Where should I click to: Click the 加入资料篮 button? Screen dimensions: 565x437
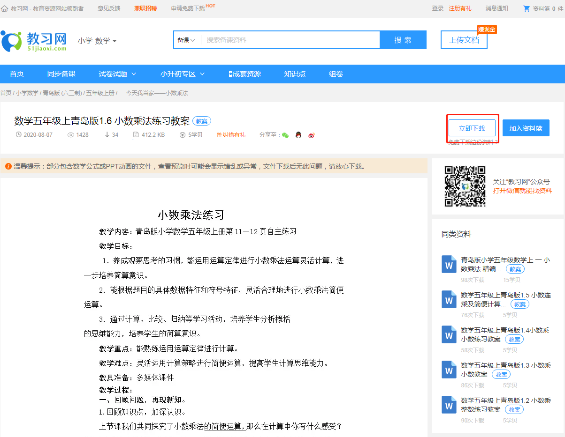[x=526, y=128]
